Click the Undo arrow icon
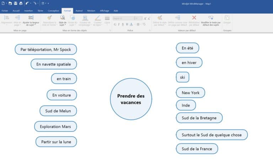The image size is (273, 165). 27,3
